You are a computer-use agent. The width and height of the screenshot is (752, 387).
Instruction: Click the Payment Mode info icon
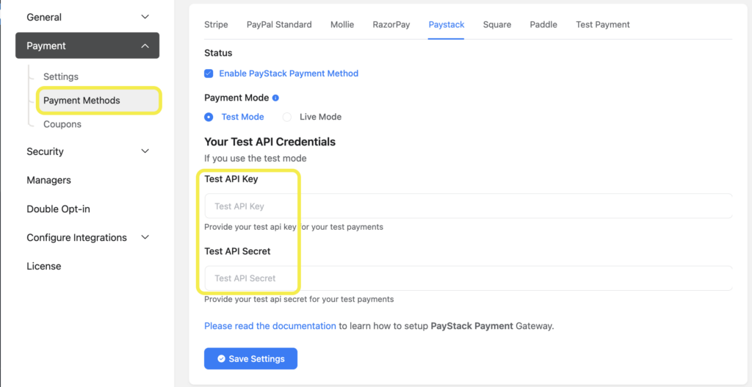[276, 98]
